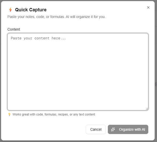
Task: Click the "Works great with code" hint text
Action: 54,114
